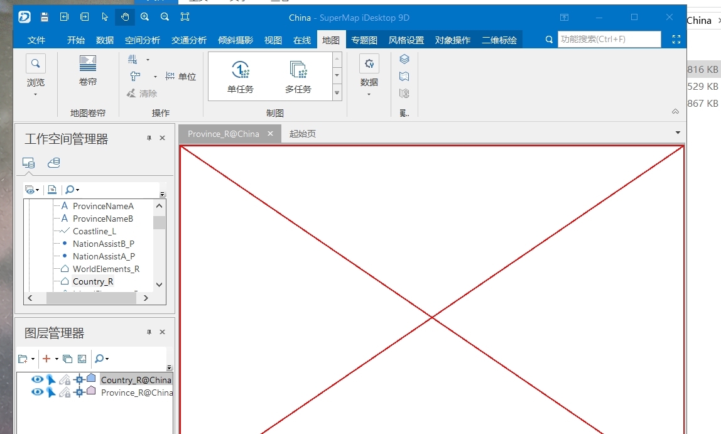Image resolution: width=721 pixels, height=434 pixels.
Task: Click the shield map icon in the ribbon
Action: click(x=404, y=94)
